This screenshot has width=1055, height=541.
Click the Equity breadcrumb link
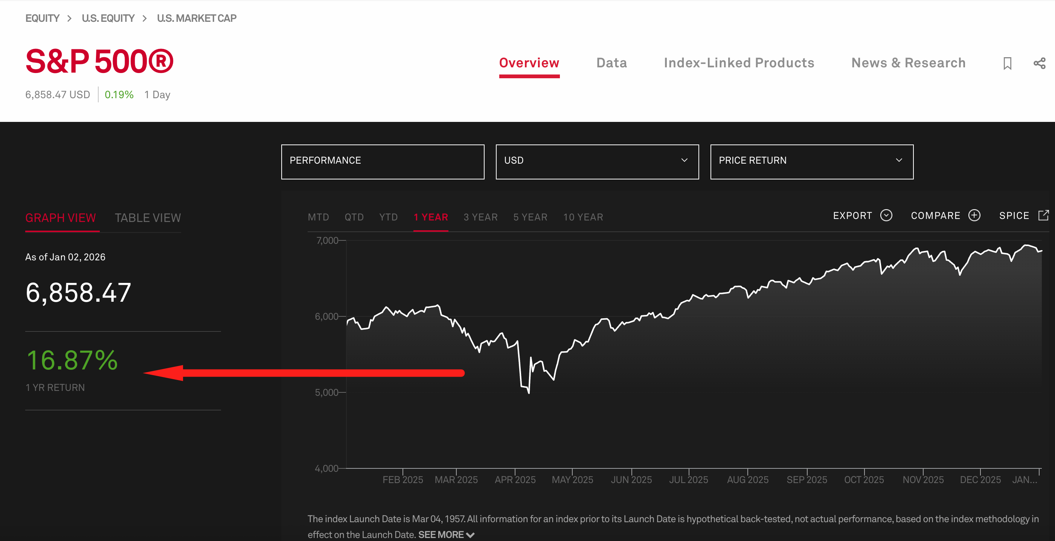[x=42, y=18]
